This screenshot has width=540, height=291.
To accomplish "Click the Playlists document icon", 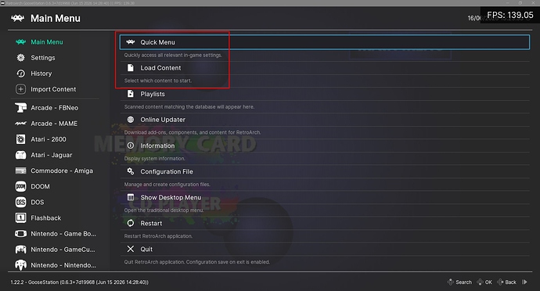I will tap(131, 94).
